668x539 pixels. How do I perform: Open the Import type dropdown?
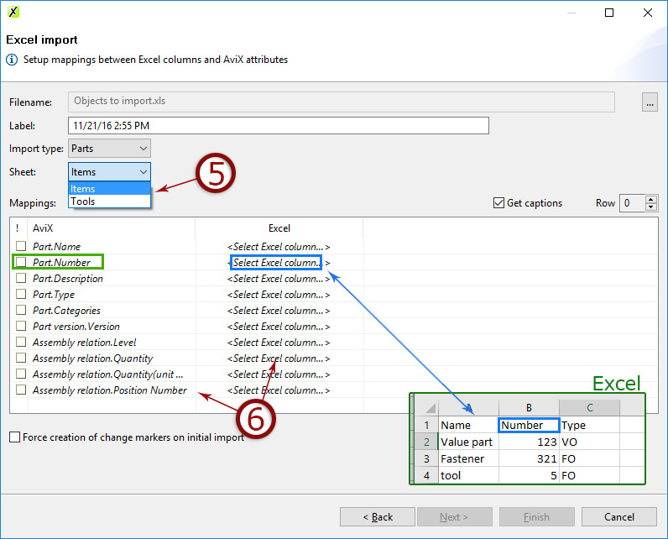(109, 149)
